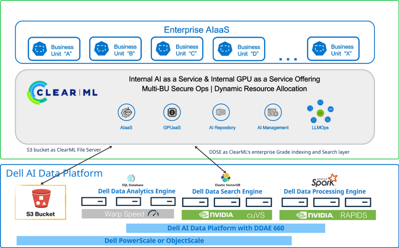399x248 pixels.
Task: Click the "S3 Bucket" label
Action: pos(40,214)
